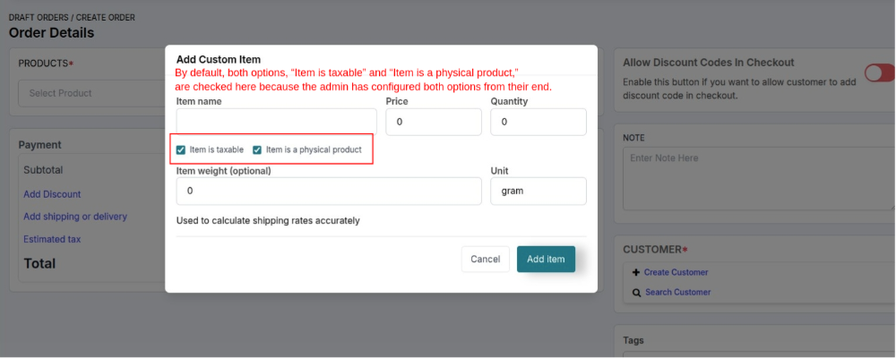This screenshot has width=896, height=358.
Task: Toggle Allow Discount Codes In Checkout switch
Action: 880,73
